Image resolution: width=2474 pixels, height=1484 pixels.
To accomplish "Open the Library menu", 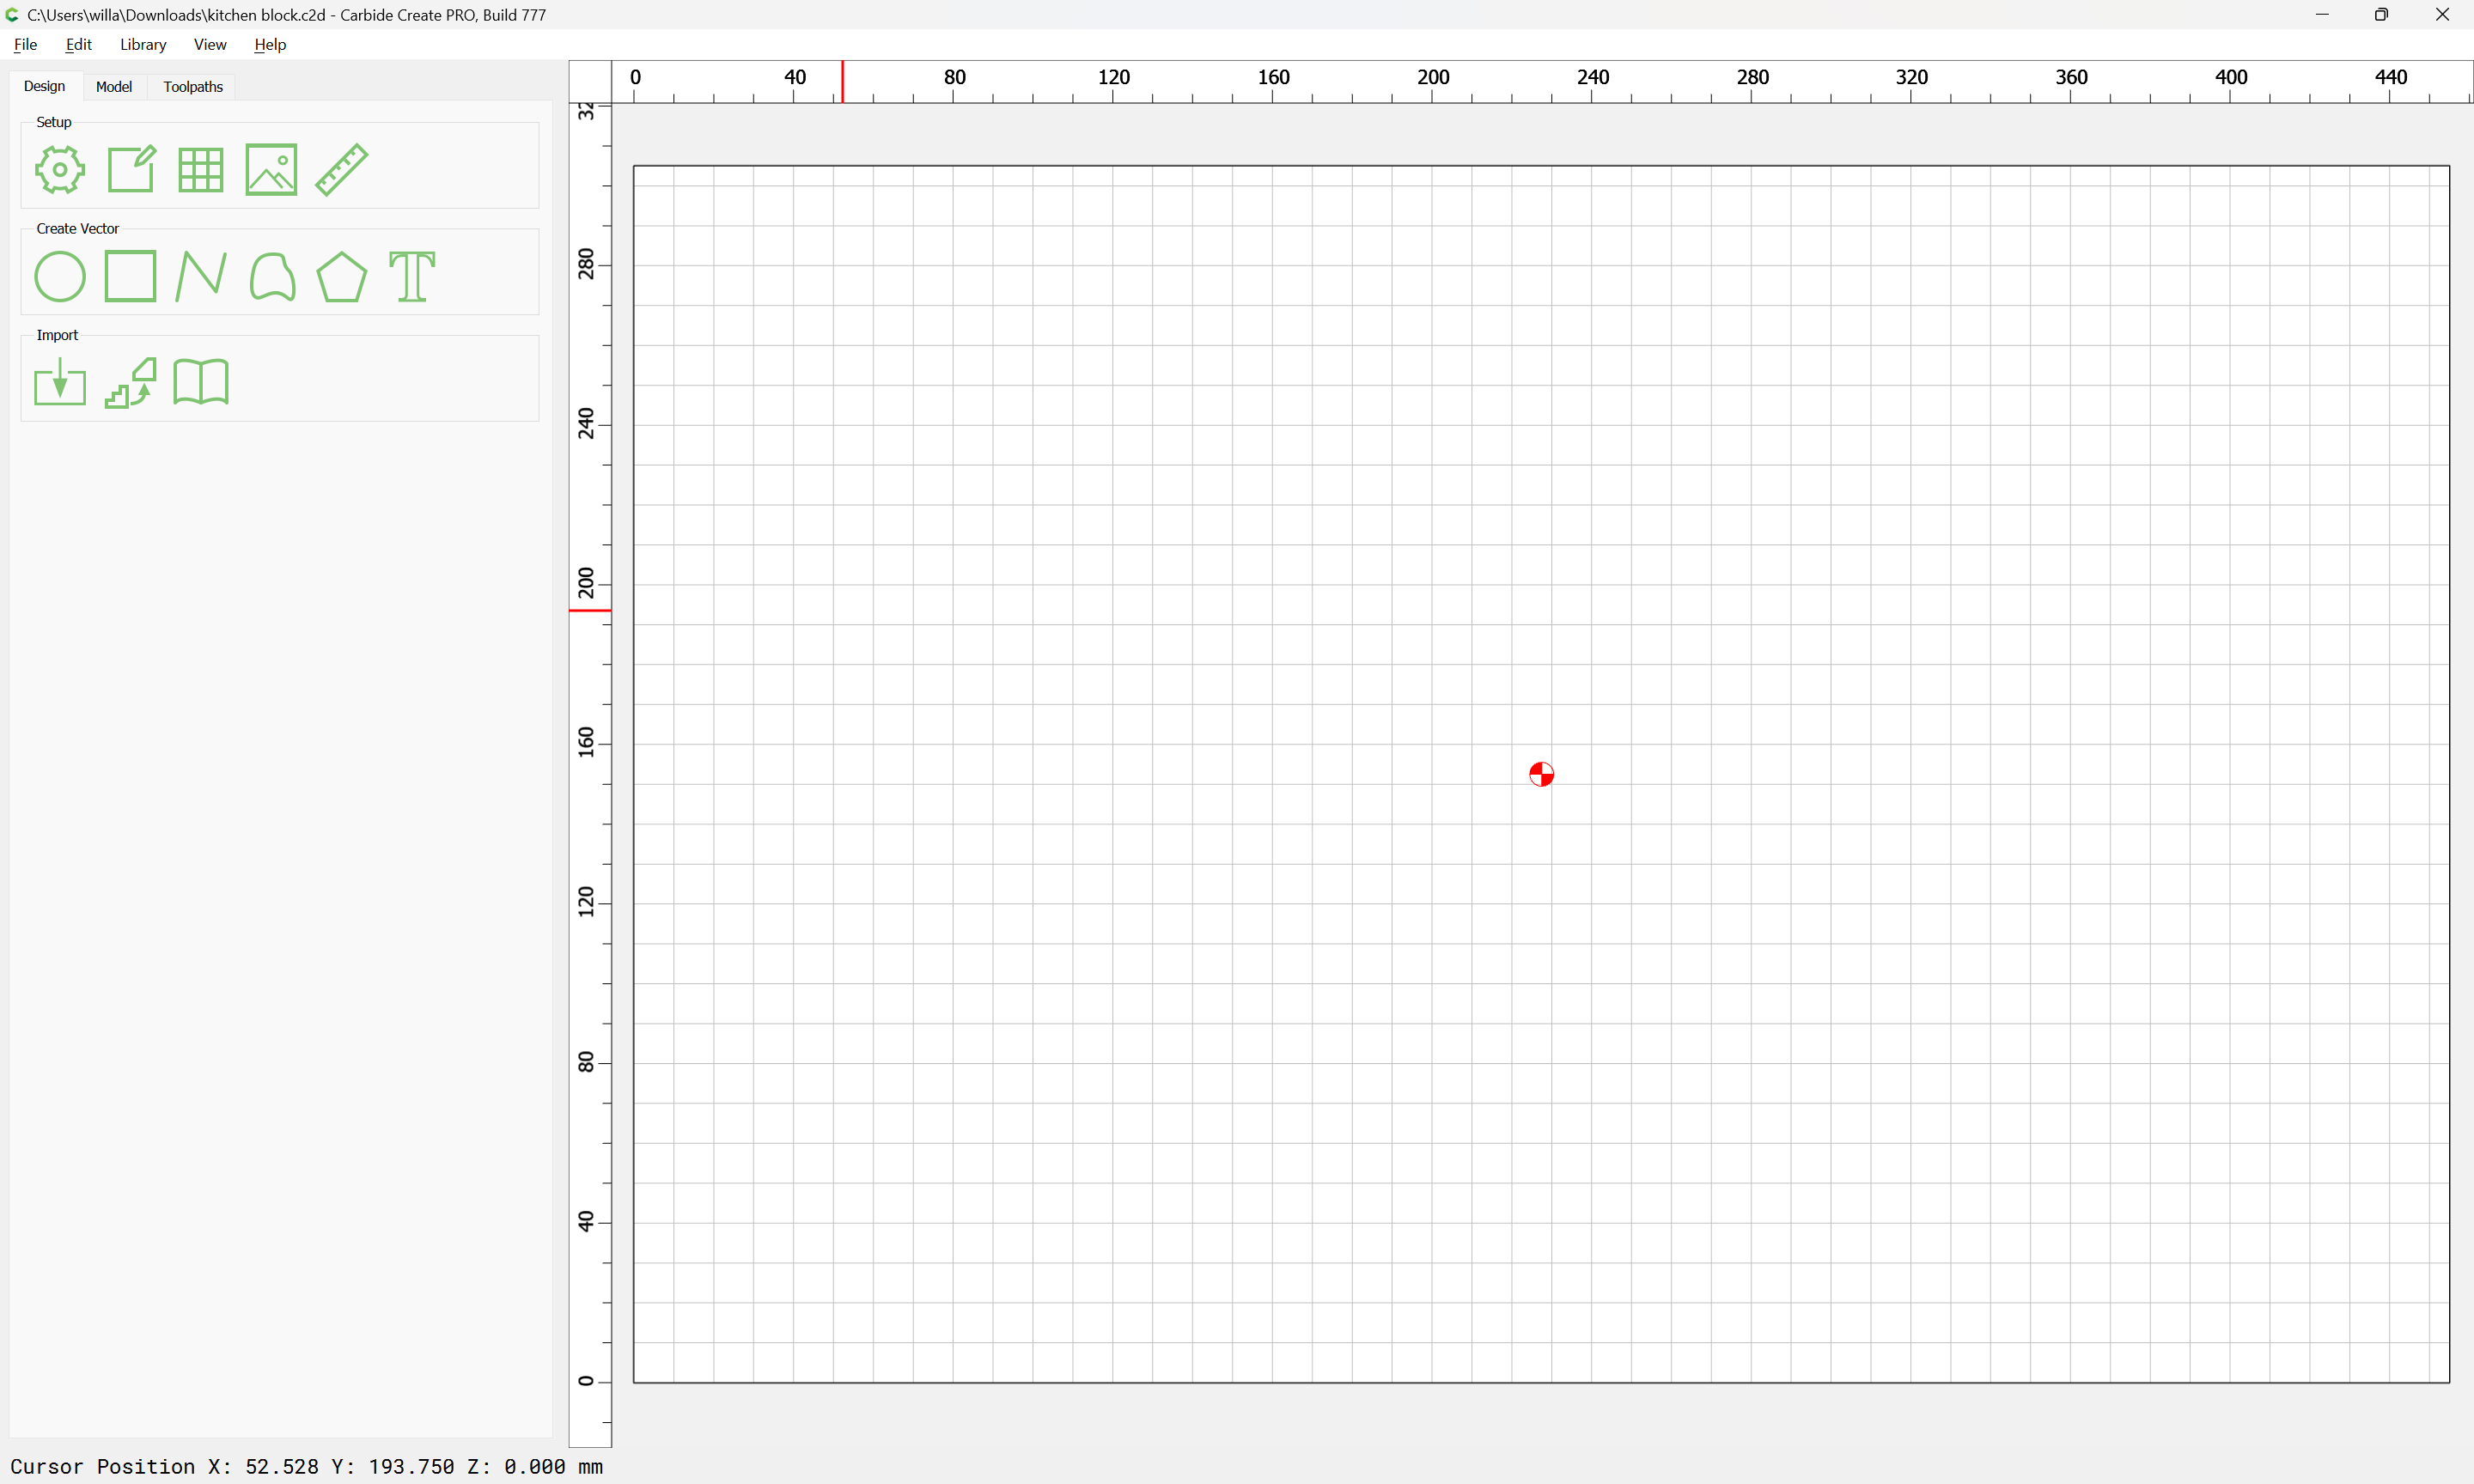I will (143, 45).
